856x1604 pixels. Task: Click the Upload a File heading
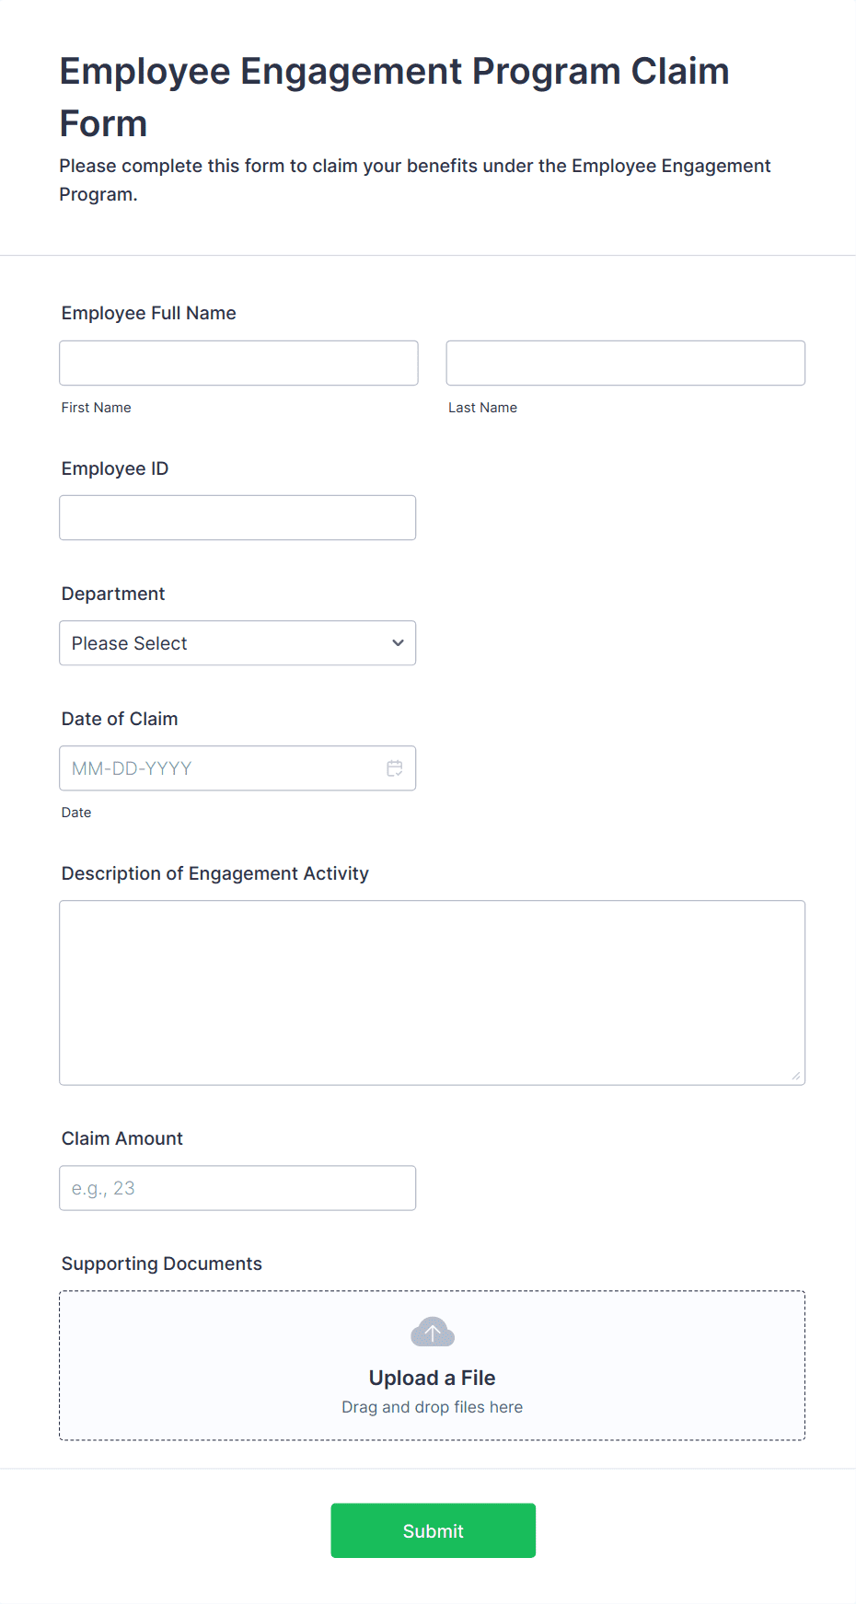(432, 1378)
